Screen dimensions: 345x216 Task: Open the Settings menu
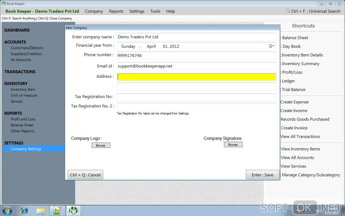137,11
